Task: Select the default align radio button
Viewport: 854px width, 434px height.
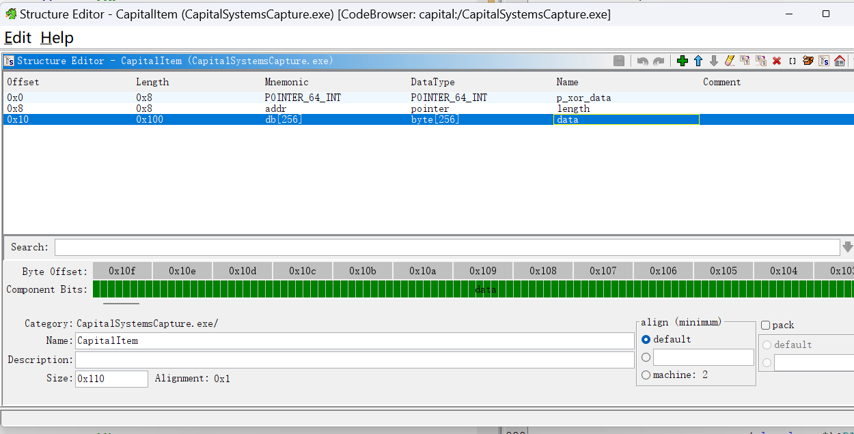Action: (646, 339)
